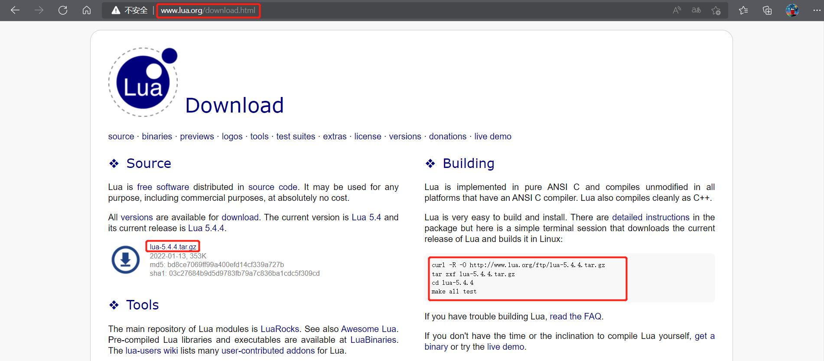
Task: Click the Building section heading
Action: point(468,163)
